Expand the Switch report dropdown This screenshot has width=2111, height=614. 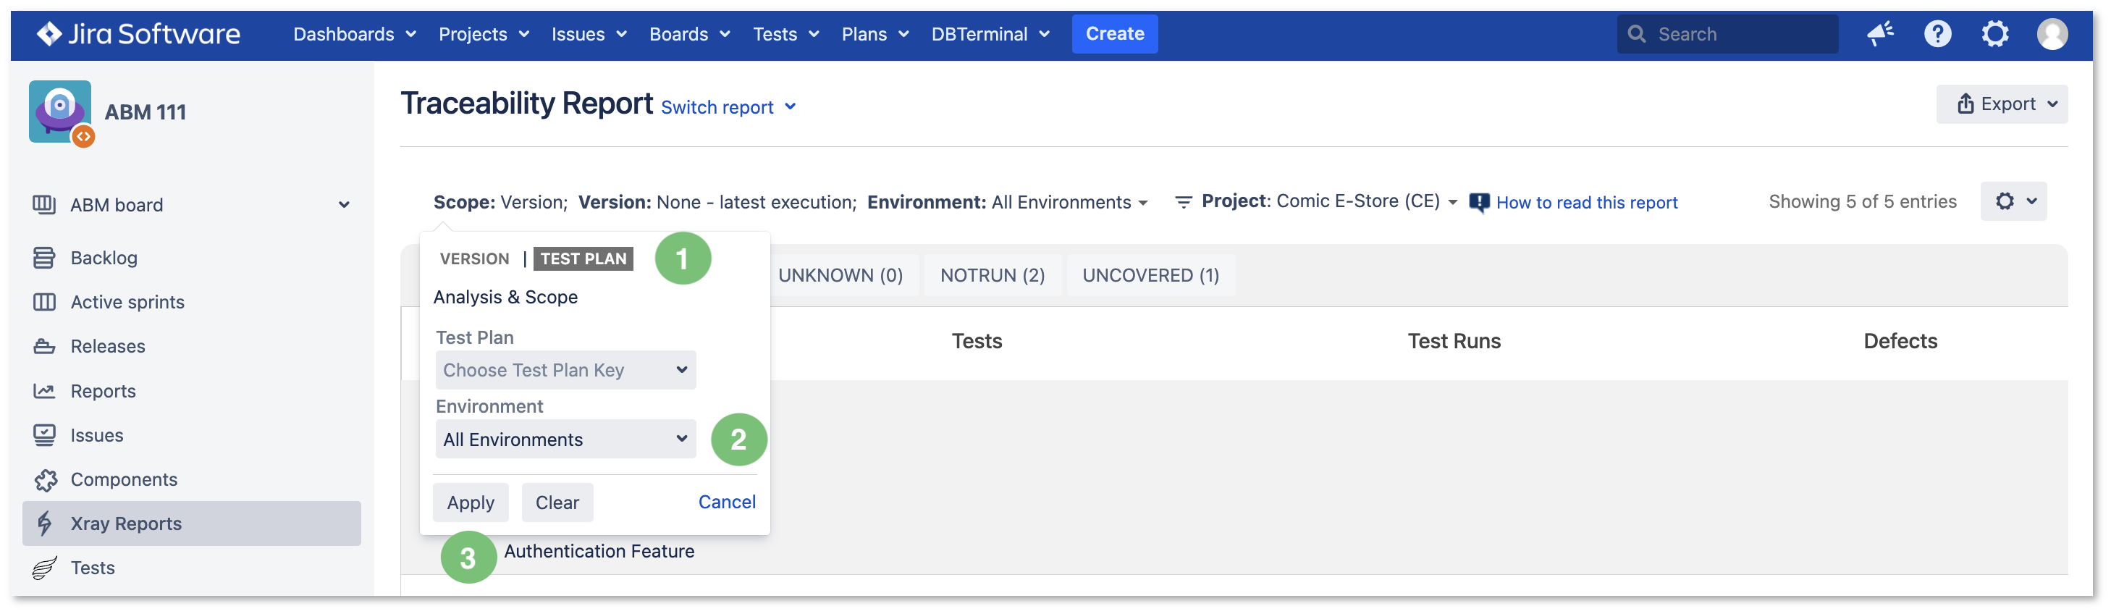click(x=728, y=107)
